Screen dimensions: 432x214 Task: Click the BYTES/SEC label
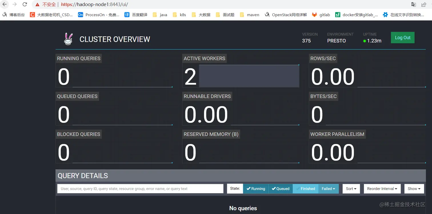click(x=323, y=96)
